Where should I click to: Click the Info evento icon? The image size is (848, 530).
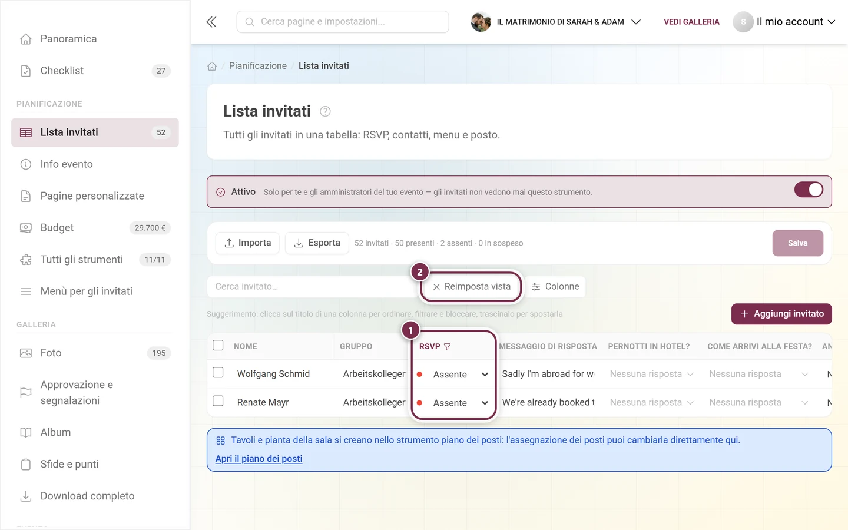tap(26, 164)
